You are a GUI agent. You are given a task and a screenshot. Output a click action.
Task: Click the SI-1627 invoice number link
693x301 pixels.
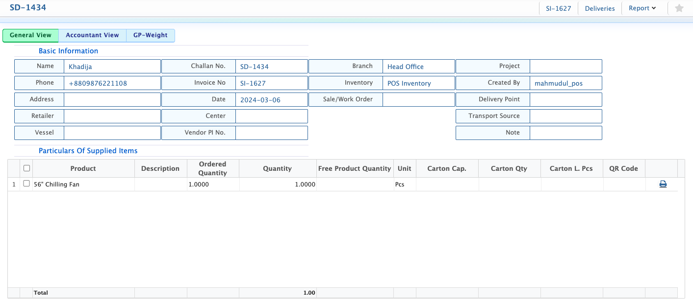point(253,84)
